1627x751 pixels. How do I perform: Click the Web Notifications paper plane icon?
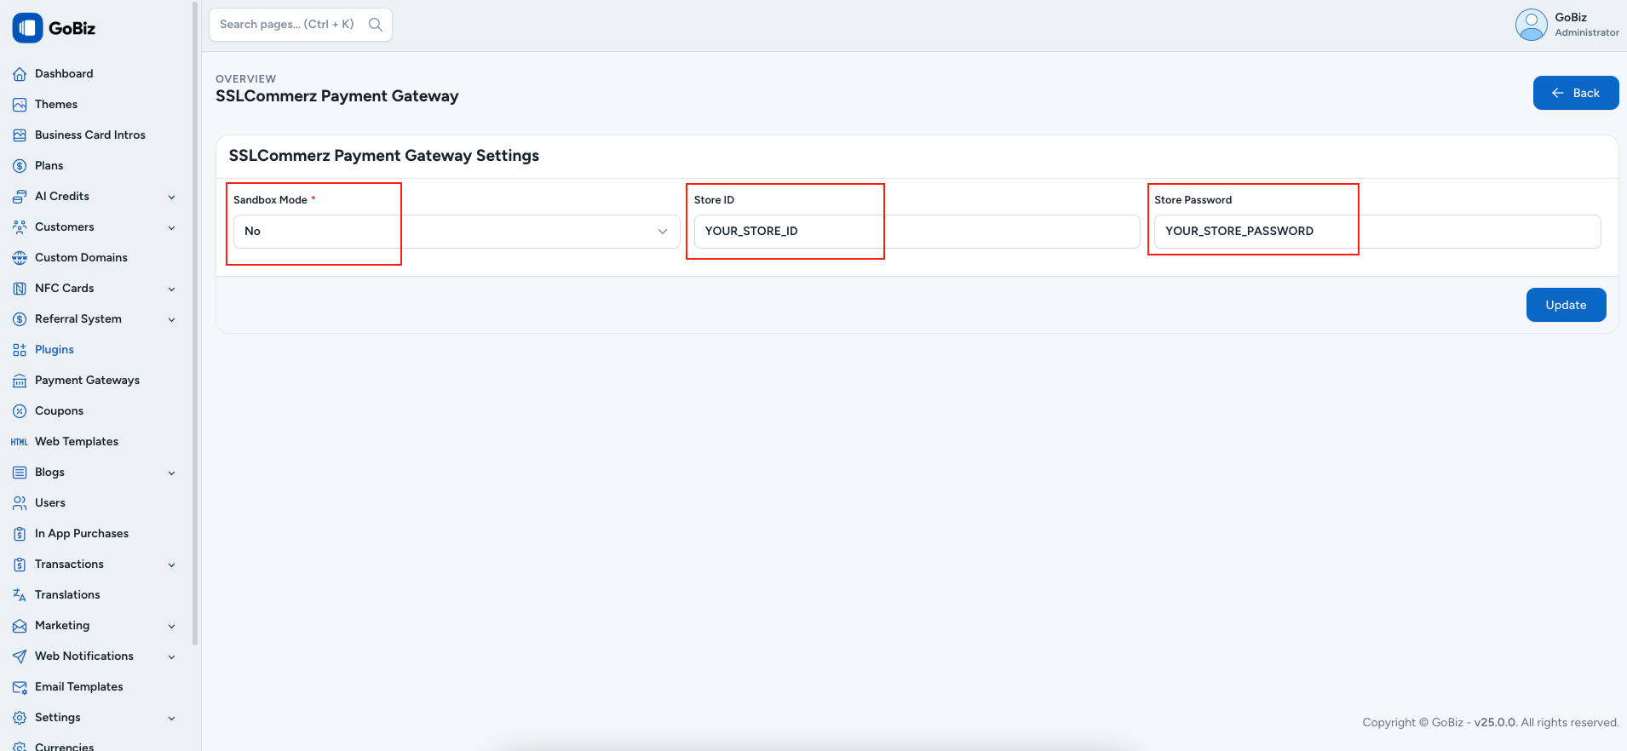click(x=20, y=656)
